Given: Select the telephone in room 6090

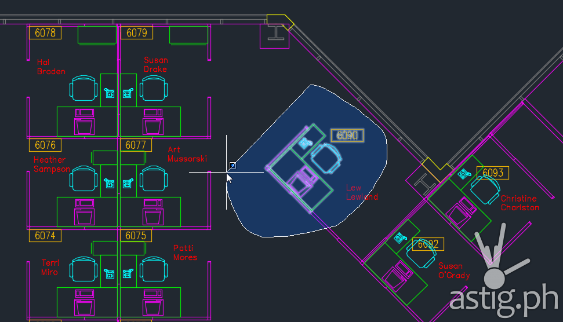Looking at the screenshot, I should click(305, 143).
